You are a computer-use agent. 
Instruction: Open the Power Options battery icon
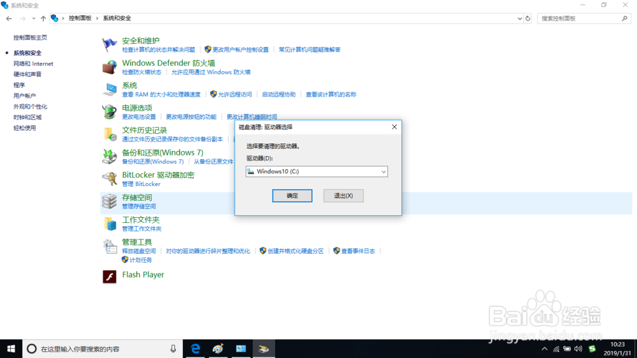[109, 111]
